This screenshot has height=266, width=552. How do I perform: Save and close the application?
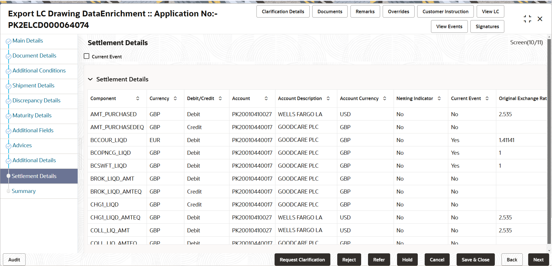[475, 259]
